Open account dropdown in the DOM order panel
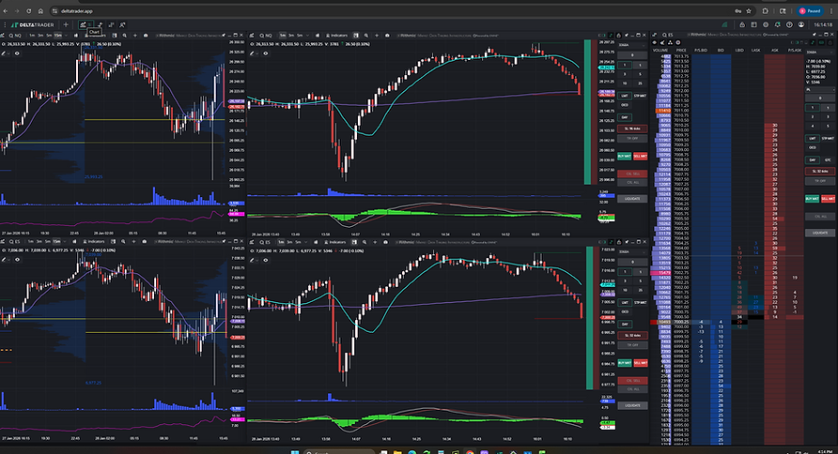Image resolution: width=838 pixels, height=454 pixels. point(820,52)
